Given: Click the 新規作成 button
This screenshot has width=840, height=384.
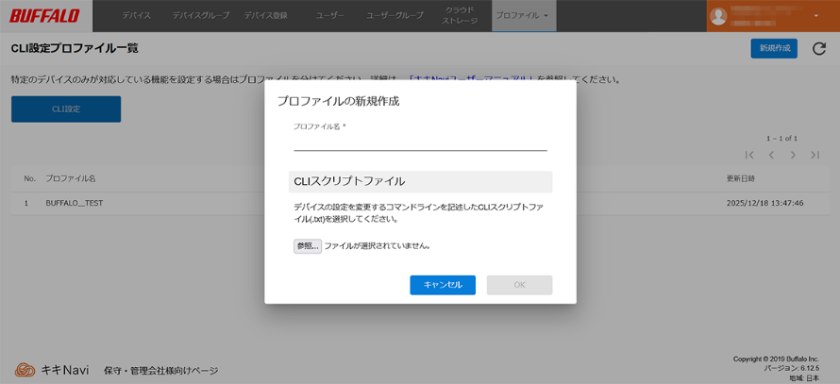Looking at the screenshot, I should [x=773, y=48].
